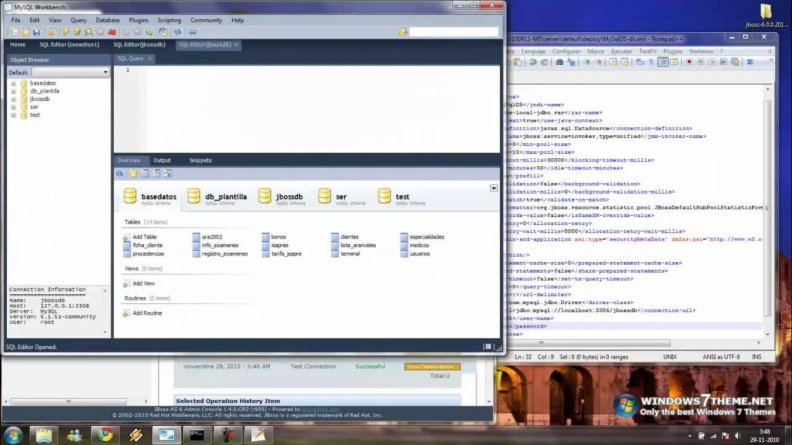
Task: Click the new SQL file toolbar icon
Action: 15,32
